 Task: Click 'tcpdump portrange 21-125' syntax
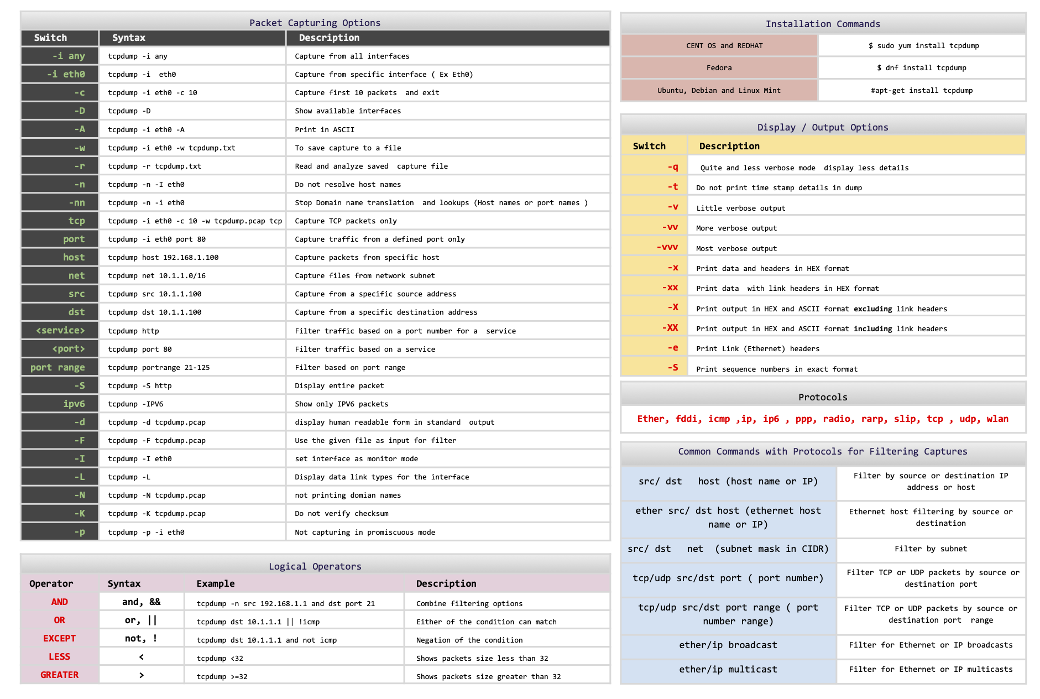159,368
